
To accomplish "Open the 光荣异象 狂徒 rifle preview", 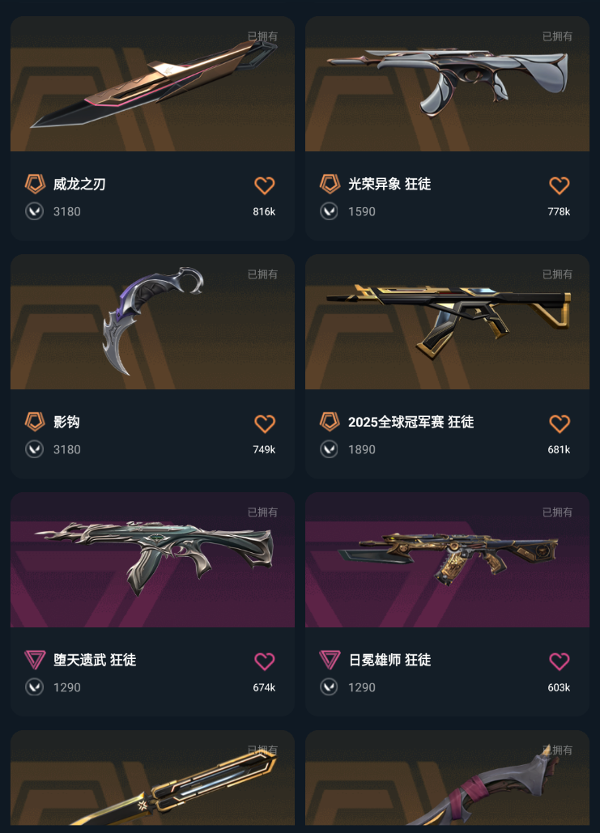I will [x=447, y=84].
